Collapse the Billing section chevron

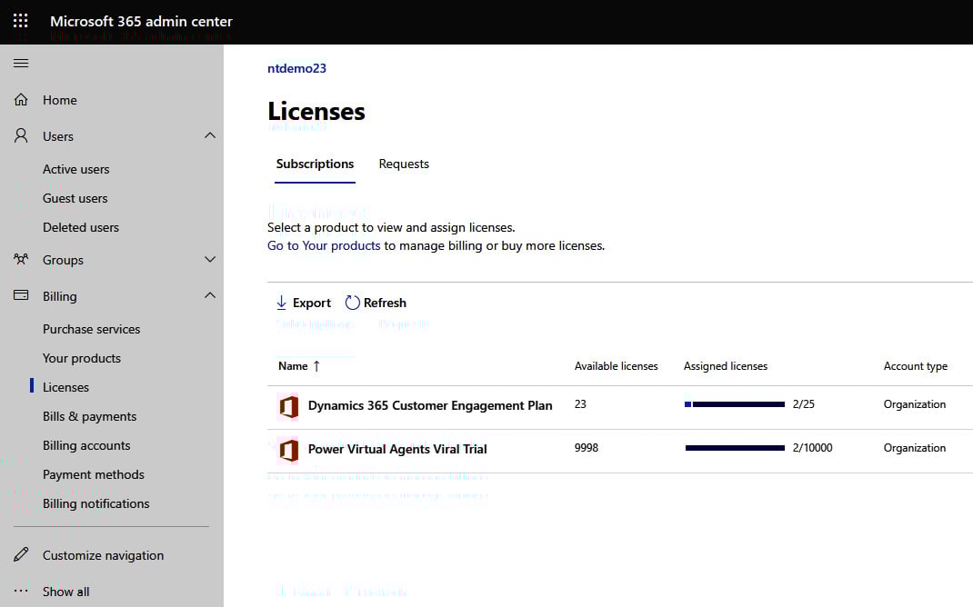(210, 295)
